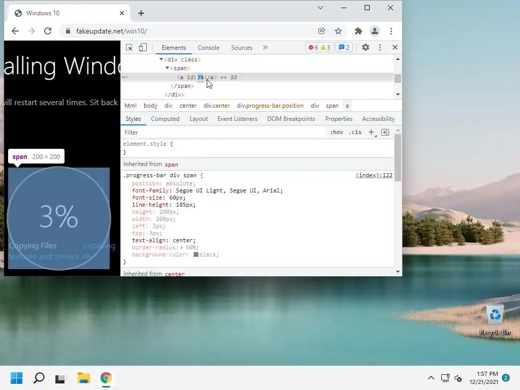
Task: Go back in the browser
Action: tap(15, 31)
